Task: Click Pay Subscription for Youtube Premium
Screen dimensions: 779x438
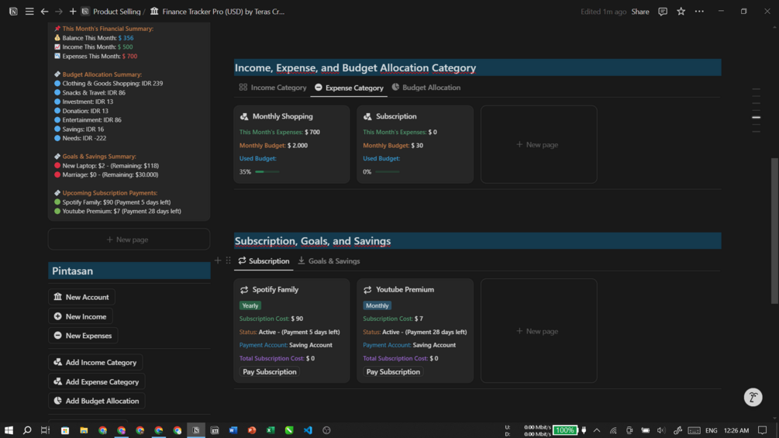Action: (x=393, y=371)
